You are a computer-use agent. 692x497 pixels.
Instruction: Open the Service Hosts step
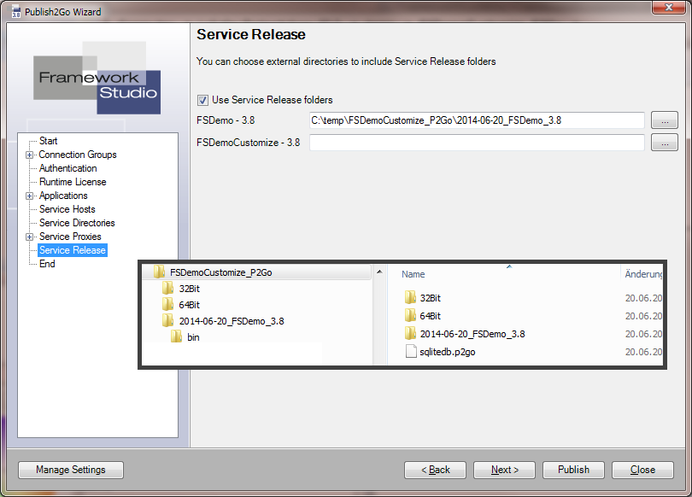(67, 209)
